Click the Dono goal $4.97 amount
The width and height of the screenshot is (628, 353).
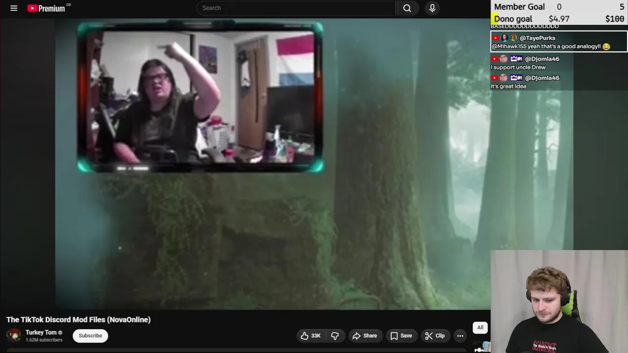click(x=559, y=19)
